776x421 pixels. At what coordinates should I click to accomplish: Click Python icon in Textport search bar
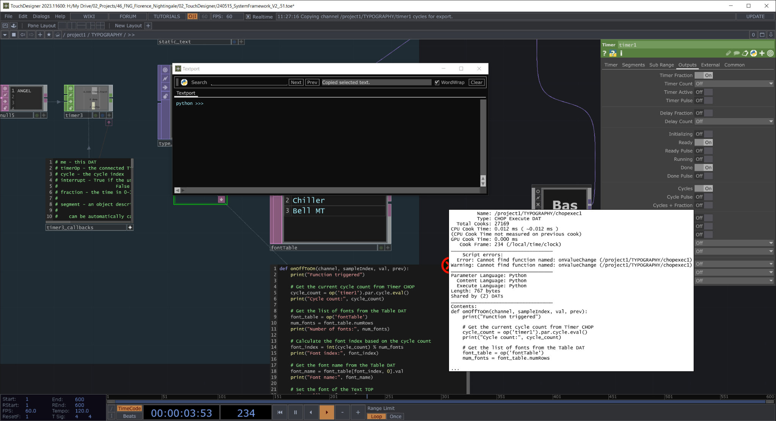click(184, 83)
